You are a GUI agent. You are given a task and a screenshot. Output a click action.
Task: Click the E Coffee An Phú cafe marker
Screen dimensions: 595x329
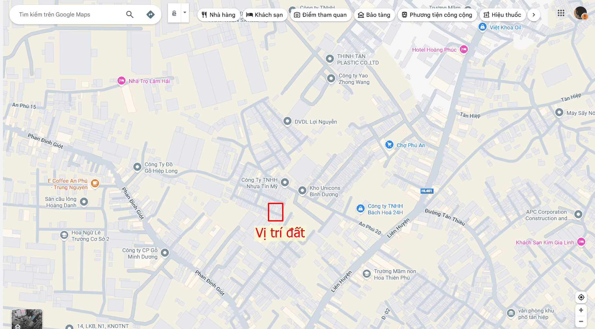click(x=95, y=183)
